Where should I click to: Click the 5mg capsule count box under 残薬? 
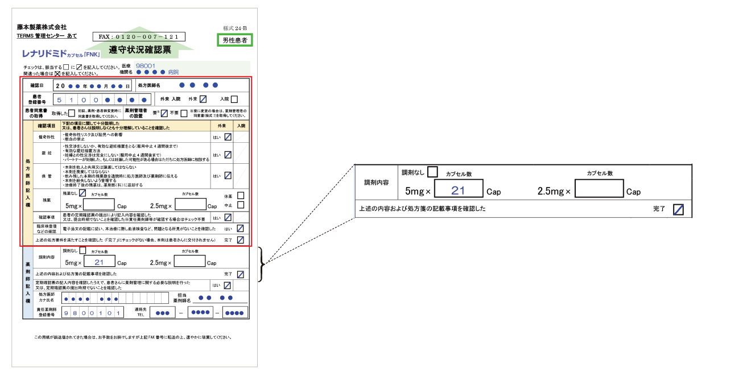[99, 204]
